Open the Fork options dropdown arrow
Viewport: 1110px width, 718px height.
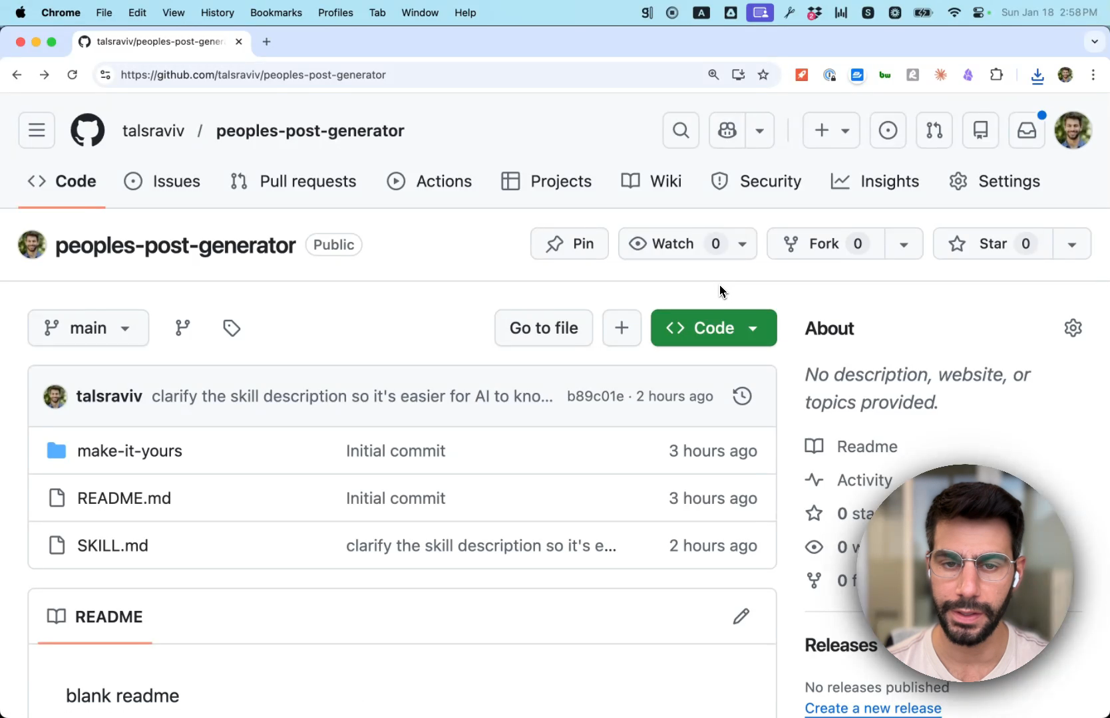tap(904, 244)
